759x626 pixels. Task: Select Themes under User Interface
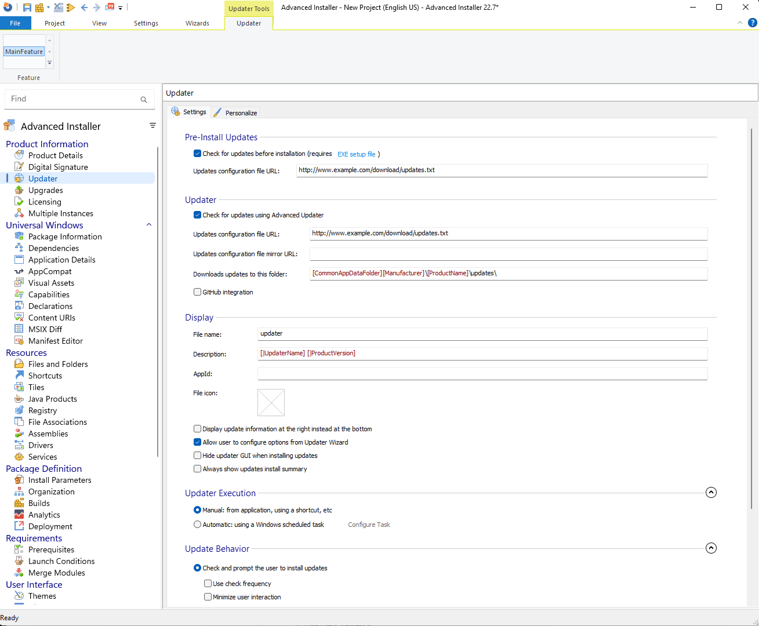(x=41, y=595)
